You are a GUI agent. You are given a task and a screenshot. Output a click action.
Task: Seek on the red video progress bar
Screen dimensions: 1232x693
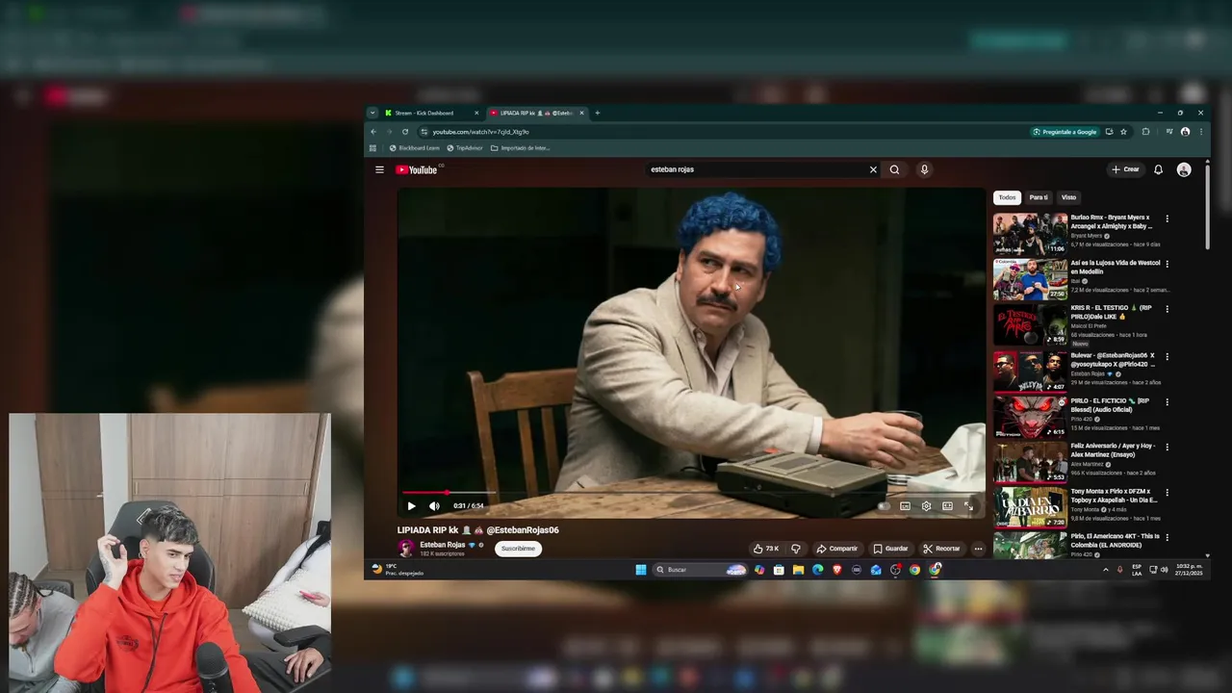pos(690,493)
